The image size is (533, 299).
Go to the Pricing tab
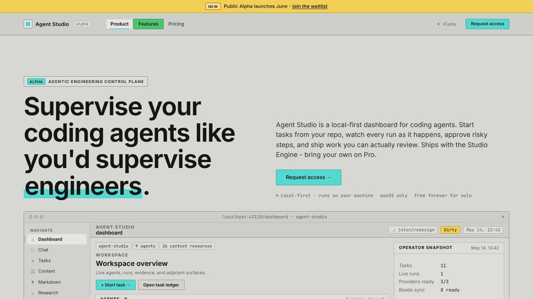click(x=176, y=24)
